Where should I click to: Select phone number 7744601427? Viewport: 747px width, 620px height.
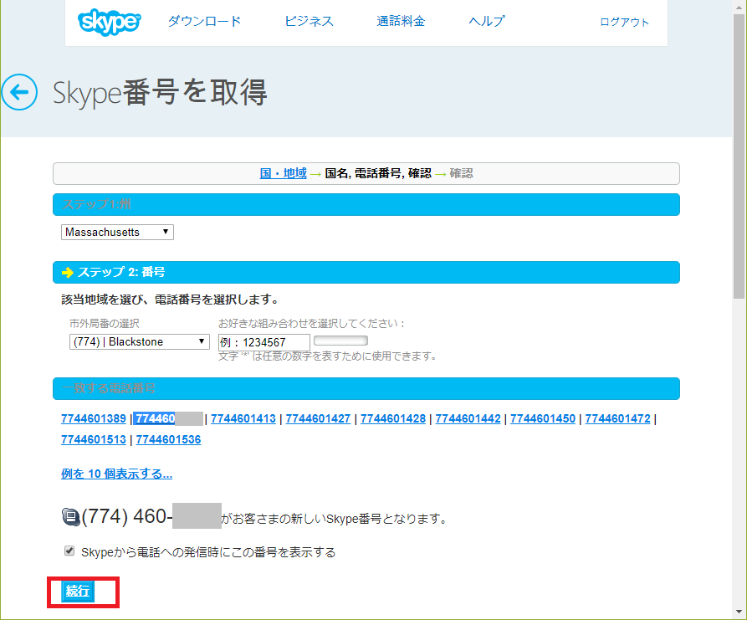coord(318,418)
